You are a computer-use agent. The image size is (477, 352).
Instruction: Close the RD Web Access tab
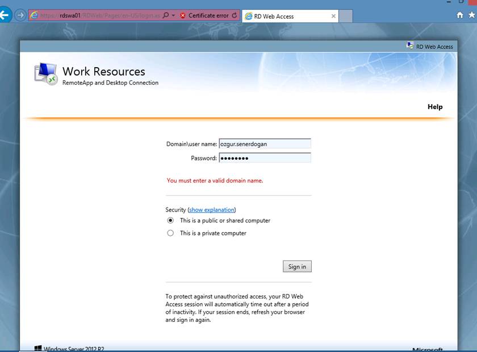click(333, 16)
